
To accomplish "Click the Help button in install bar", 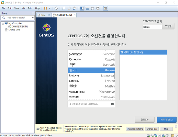I will (166, 129).
